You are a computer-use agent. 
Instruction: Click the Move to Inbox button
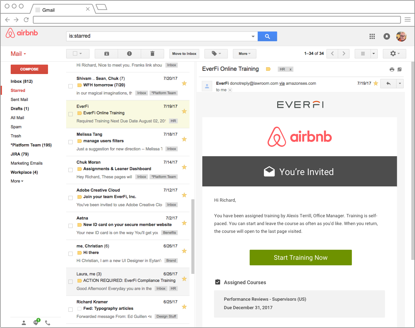click(184, 54)
